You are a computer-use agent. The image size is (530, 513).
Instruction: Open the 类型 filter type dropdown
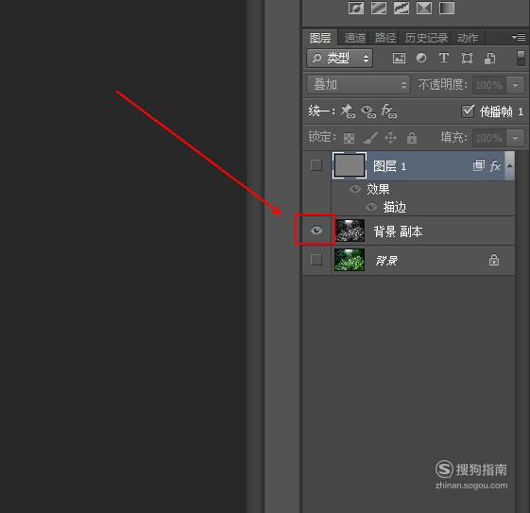340,59
